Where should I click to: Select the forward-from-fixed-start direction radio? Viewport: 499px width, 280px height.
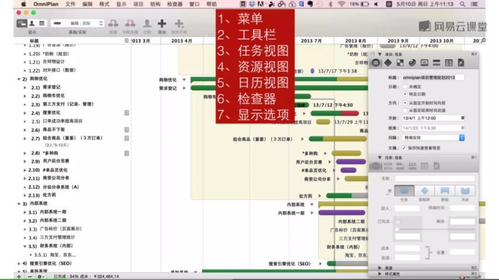point(405,103)
